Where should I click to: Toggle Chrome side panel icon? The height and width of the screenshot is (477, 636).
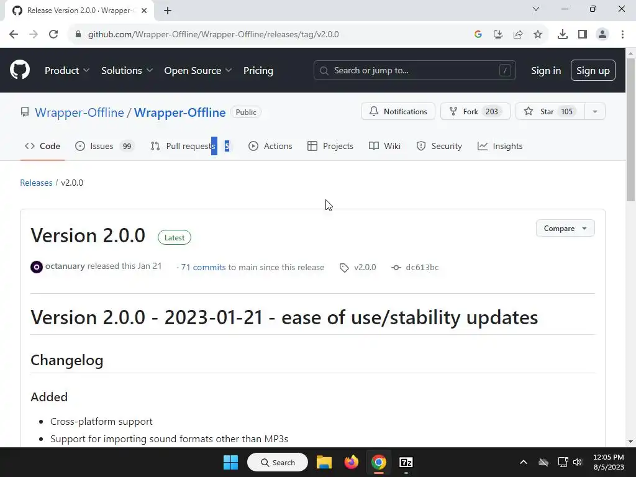pos(583,35)
